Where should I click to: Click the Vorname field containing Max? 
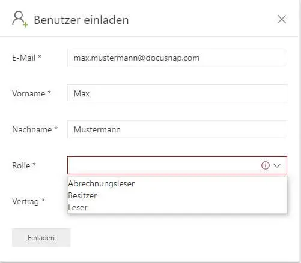coord(177,93)
